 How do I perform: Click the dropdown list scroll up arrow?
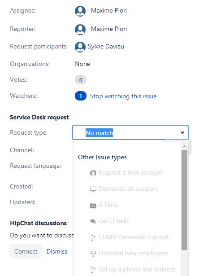pyautogui.click(x=184, y=146)
